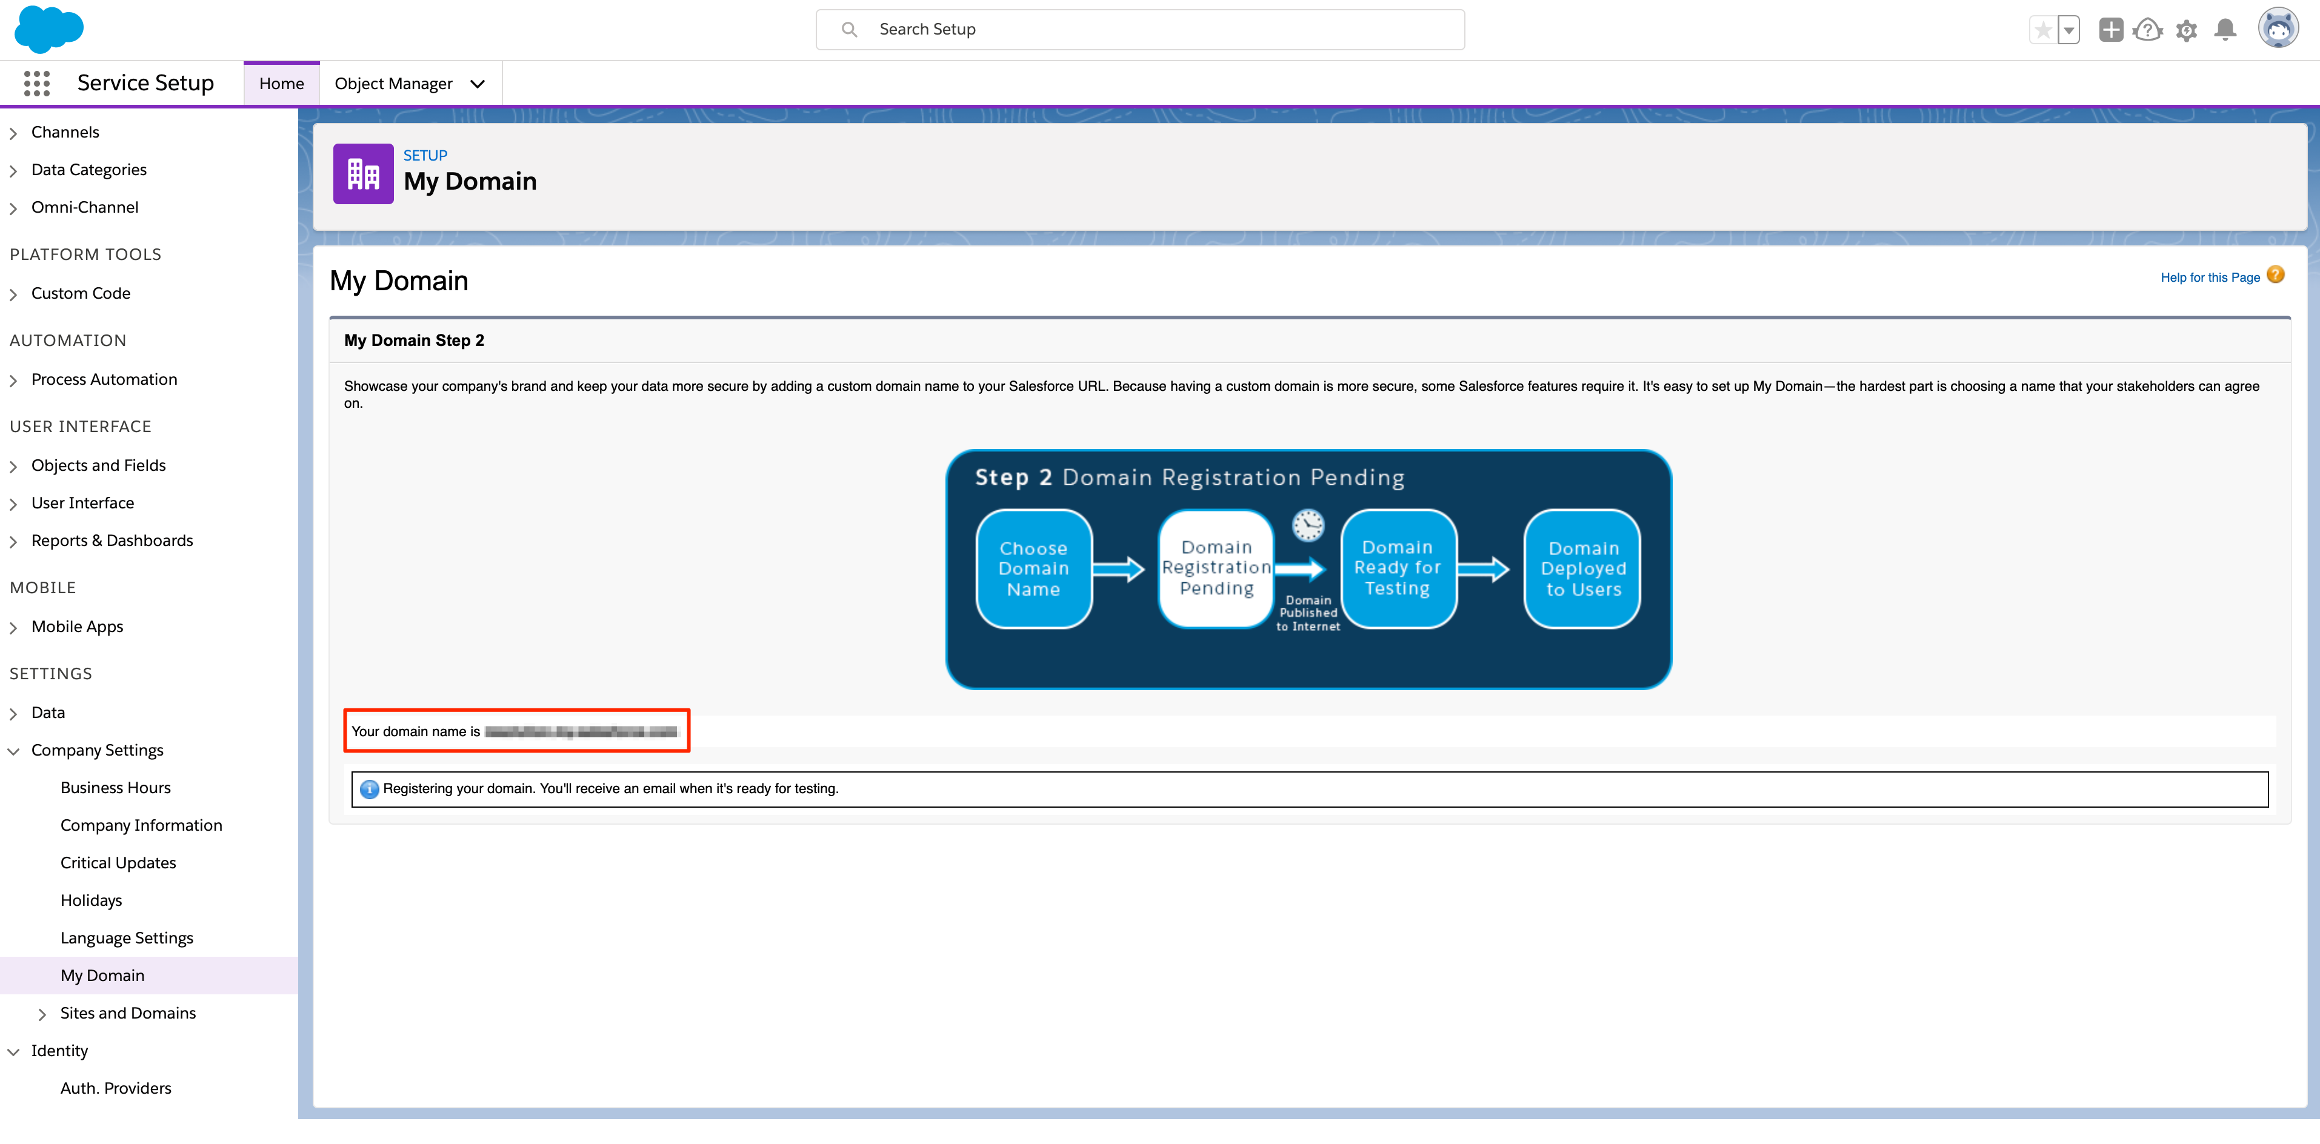Click the favorites star icon
The width and height of the screenshot is (2320, 1144).
point(2044,30)
